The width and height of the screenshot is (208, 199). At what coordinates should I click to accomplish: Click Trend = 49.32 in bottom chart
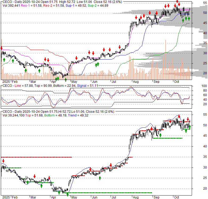coord(78,115)
